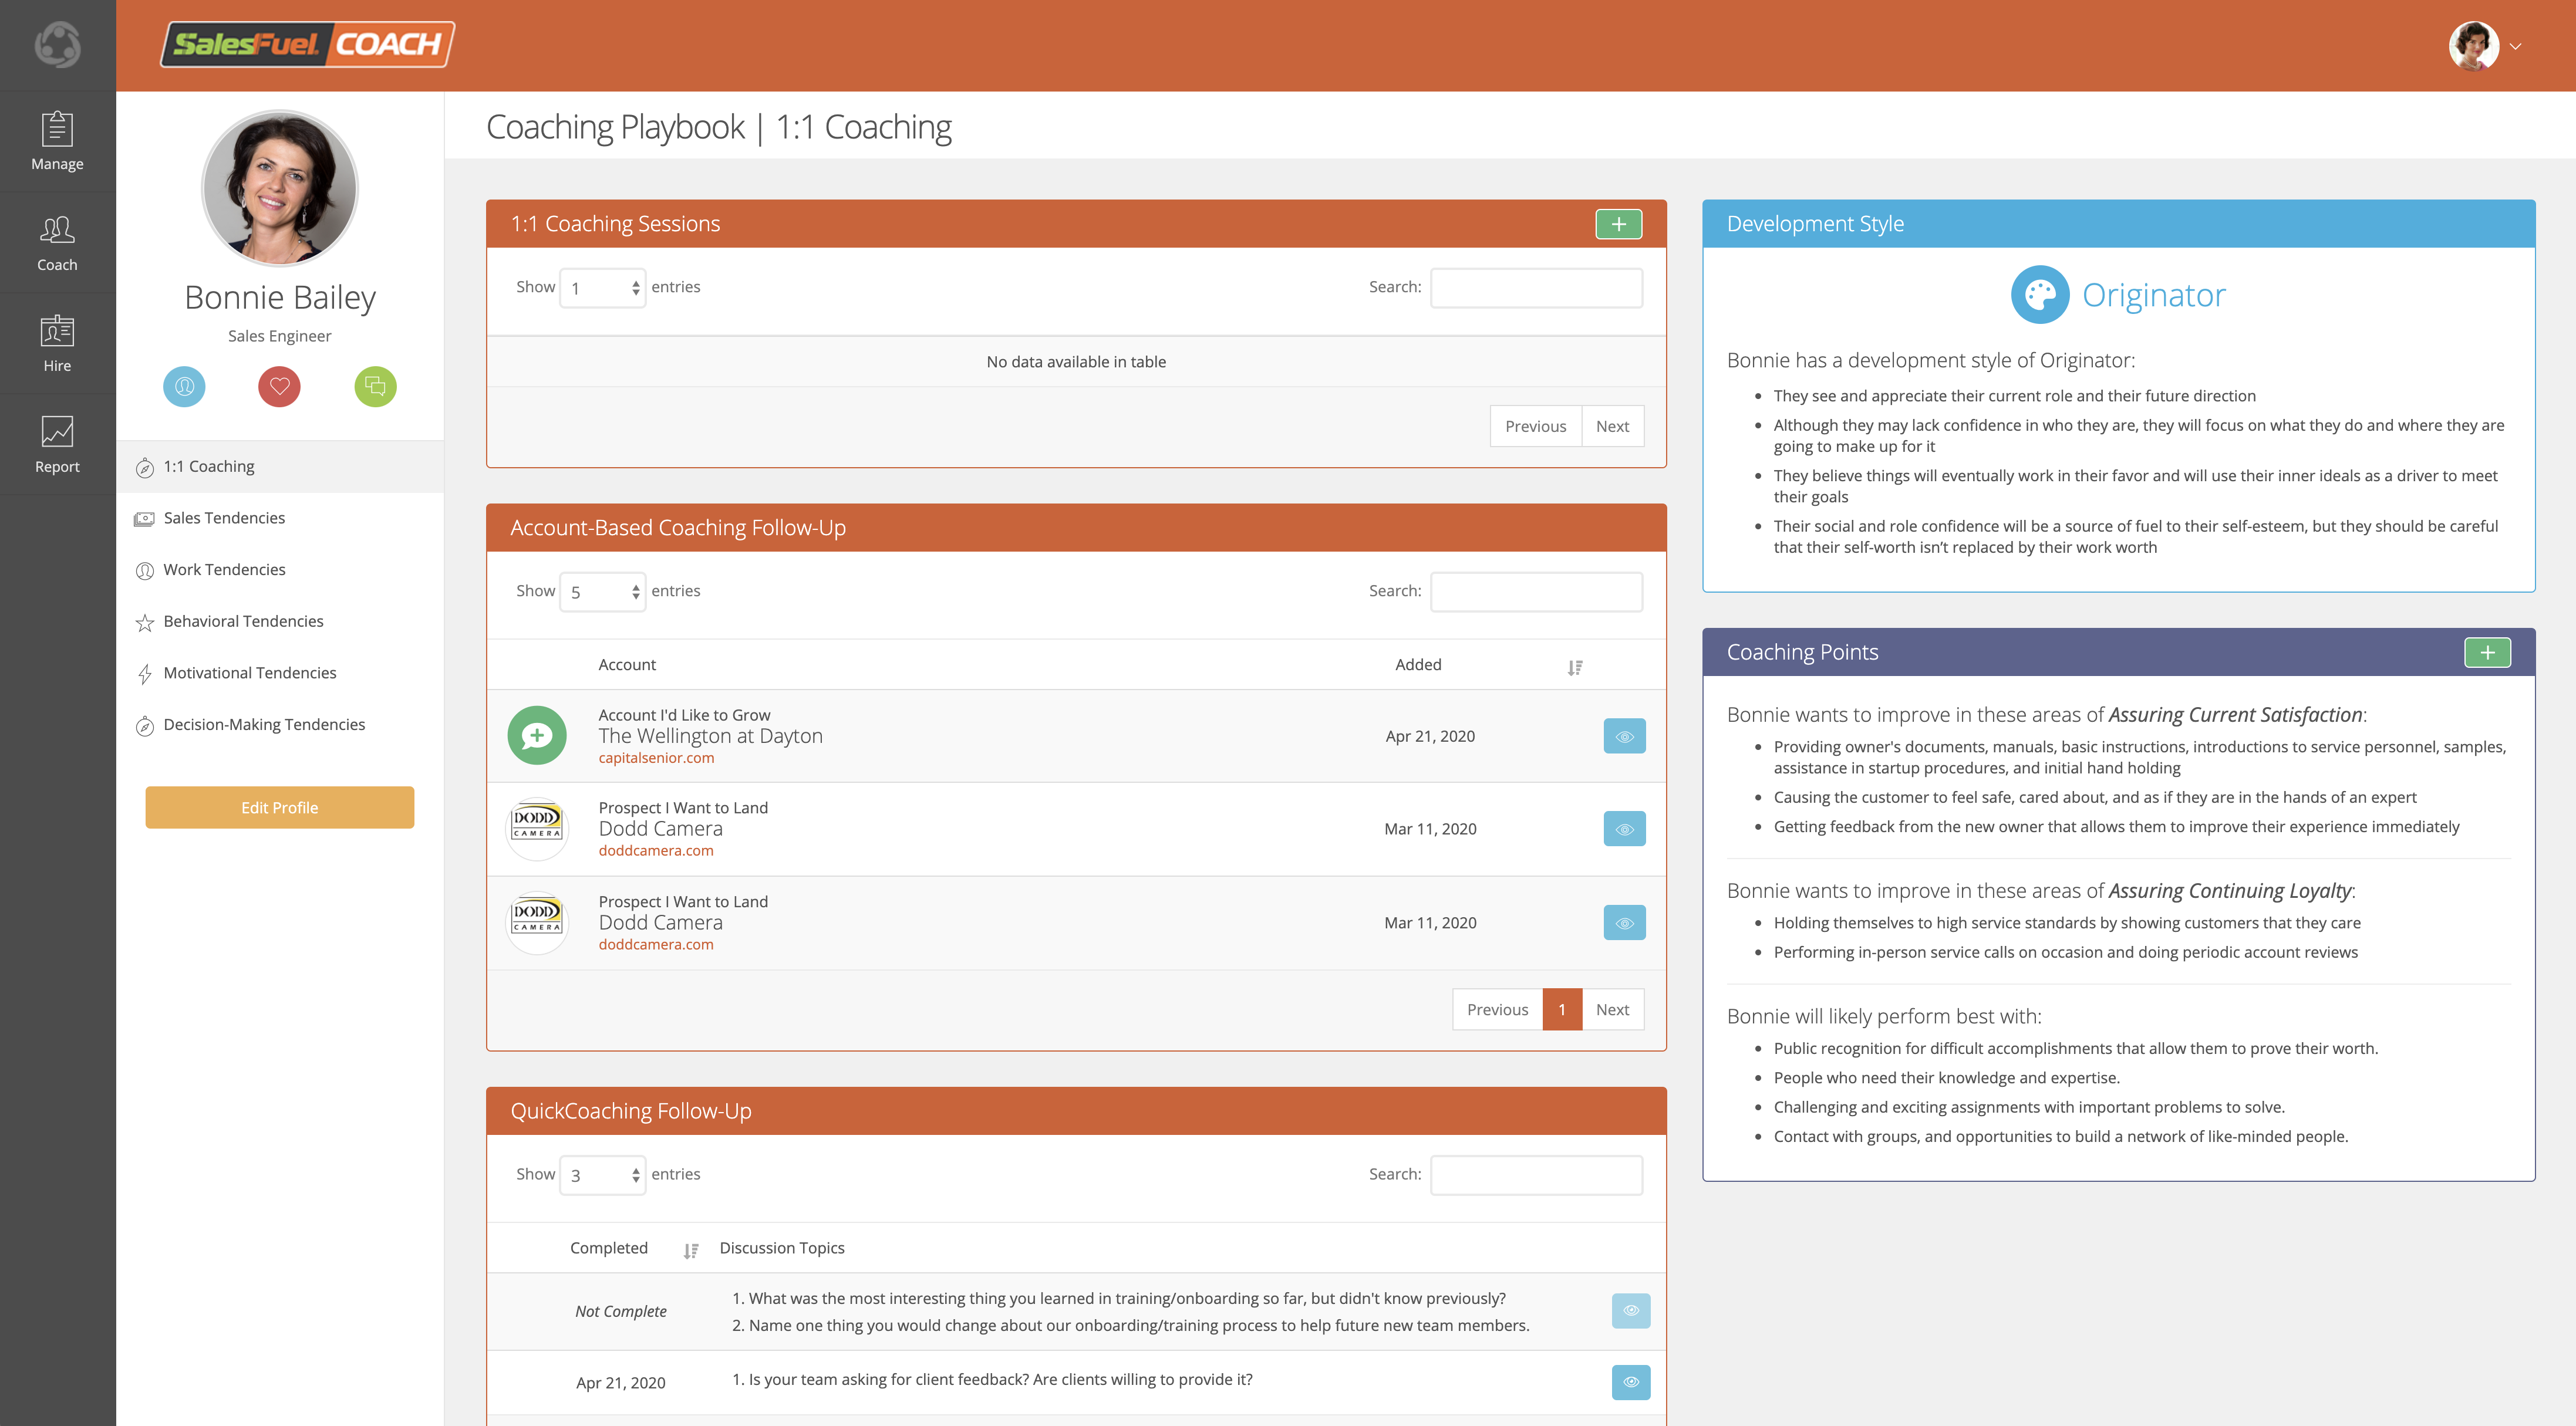Image resolution: width=2576 pixels, height=1426 pixels.
Task: Click the red heart icon under Bonnie Bailey
Action: click(279, 387)
